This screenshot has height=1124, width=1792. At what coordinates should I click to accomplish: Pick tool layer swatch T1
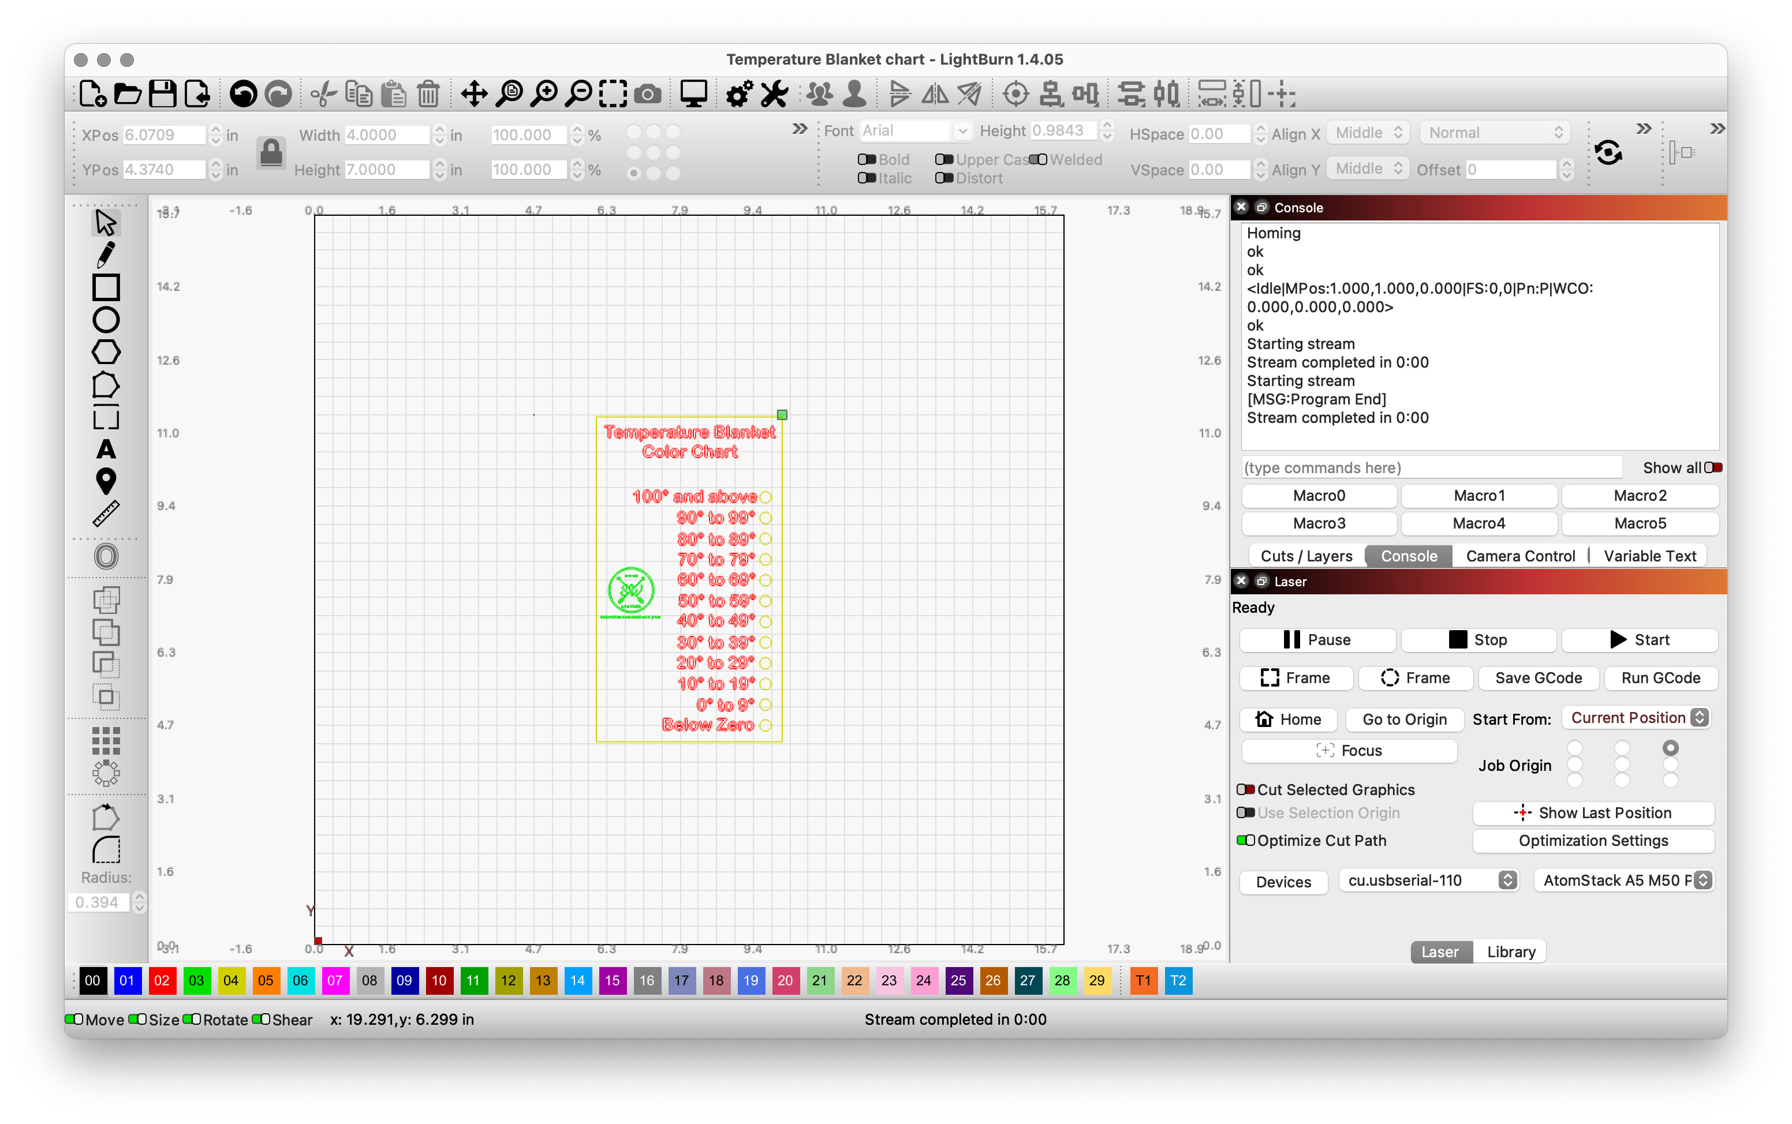[1143, 980]
